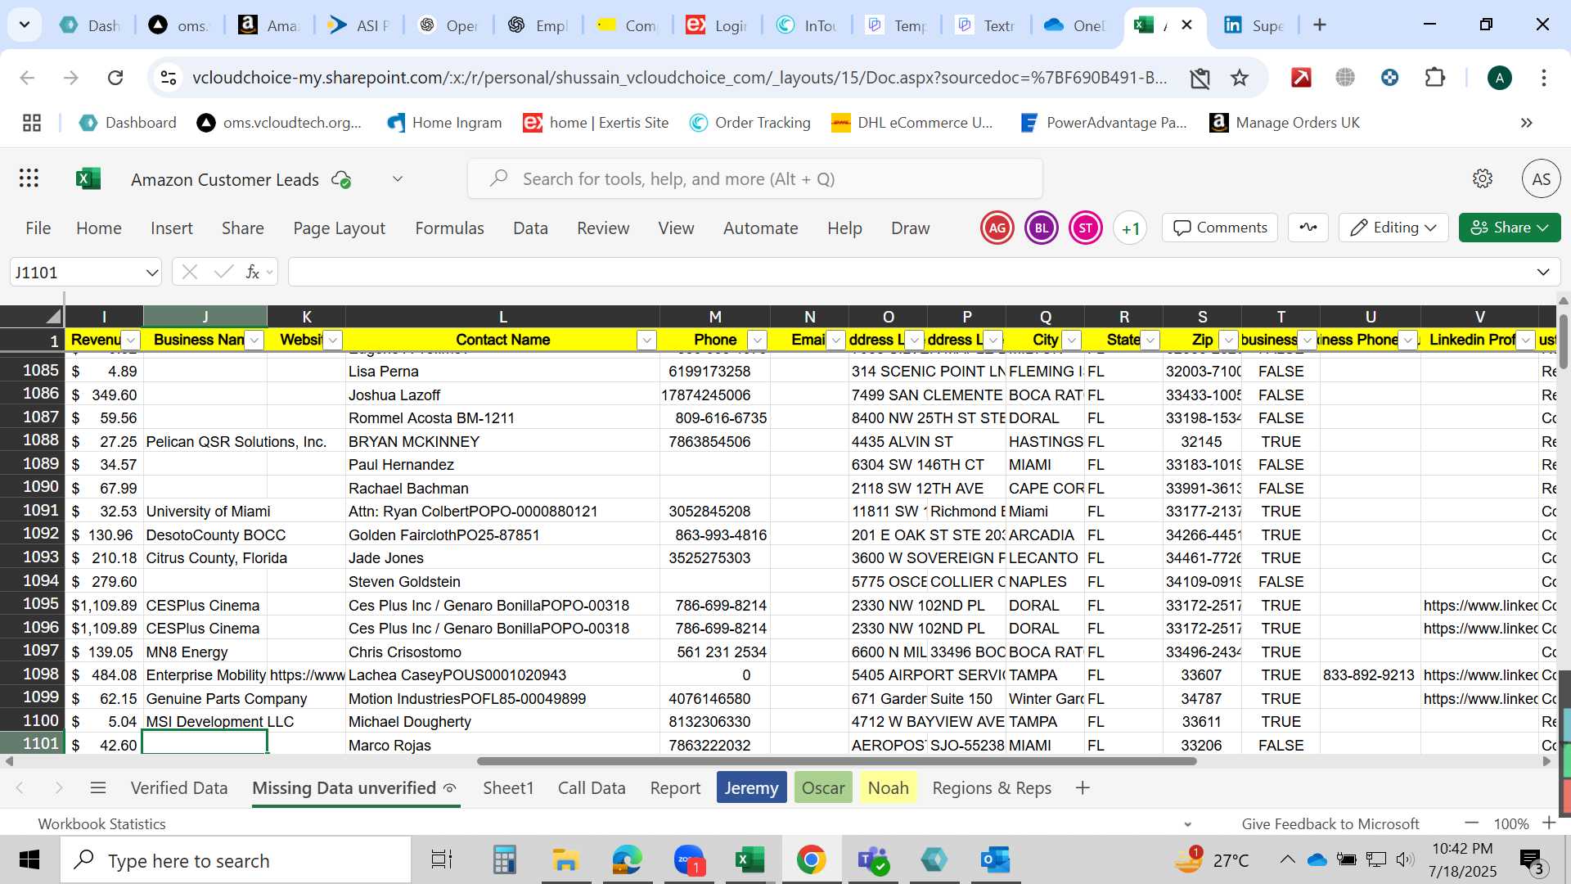Open the Comments pane button
The width and height of the screenshot is (1571, 884).
[1220, 228]
